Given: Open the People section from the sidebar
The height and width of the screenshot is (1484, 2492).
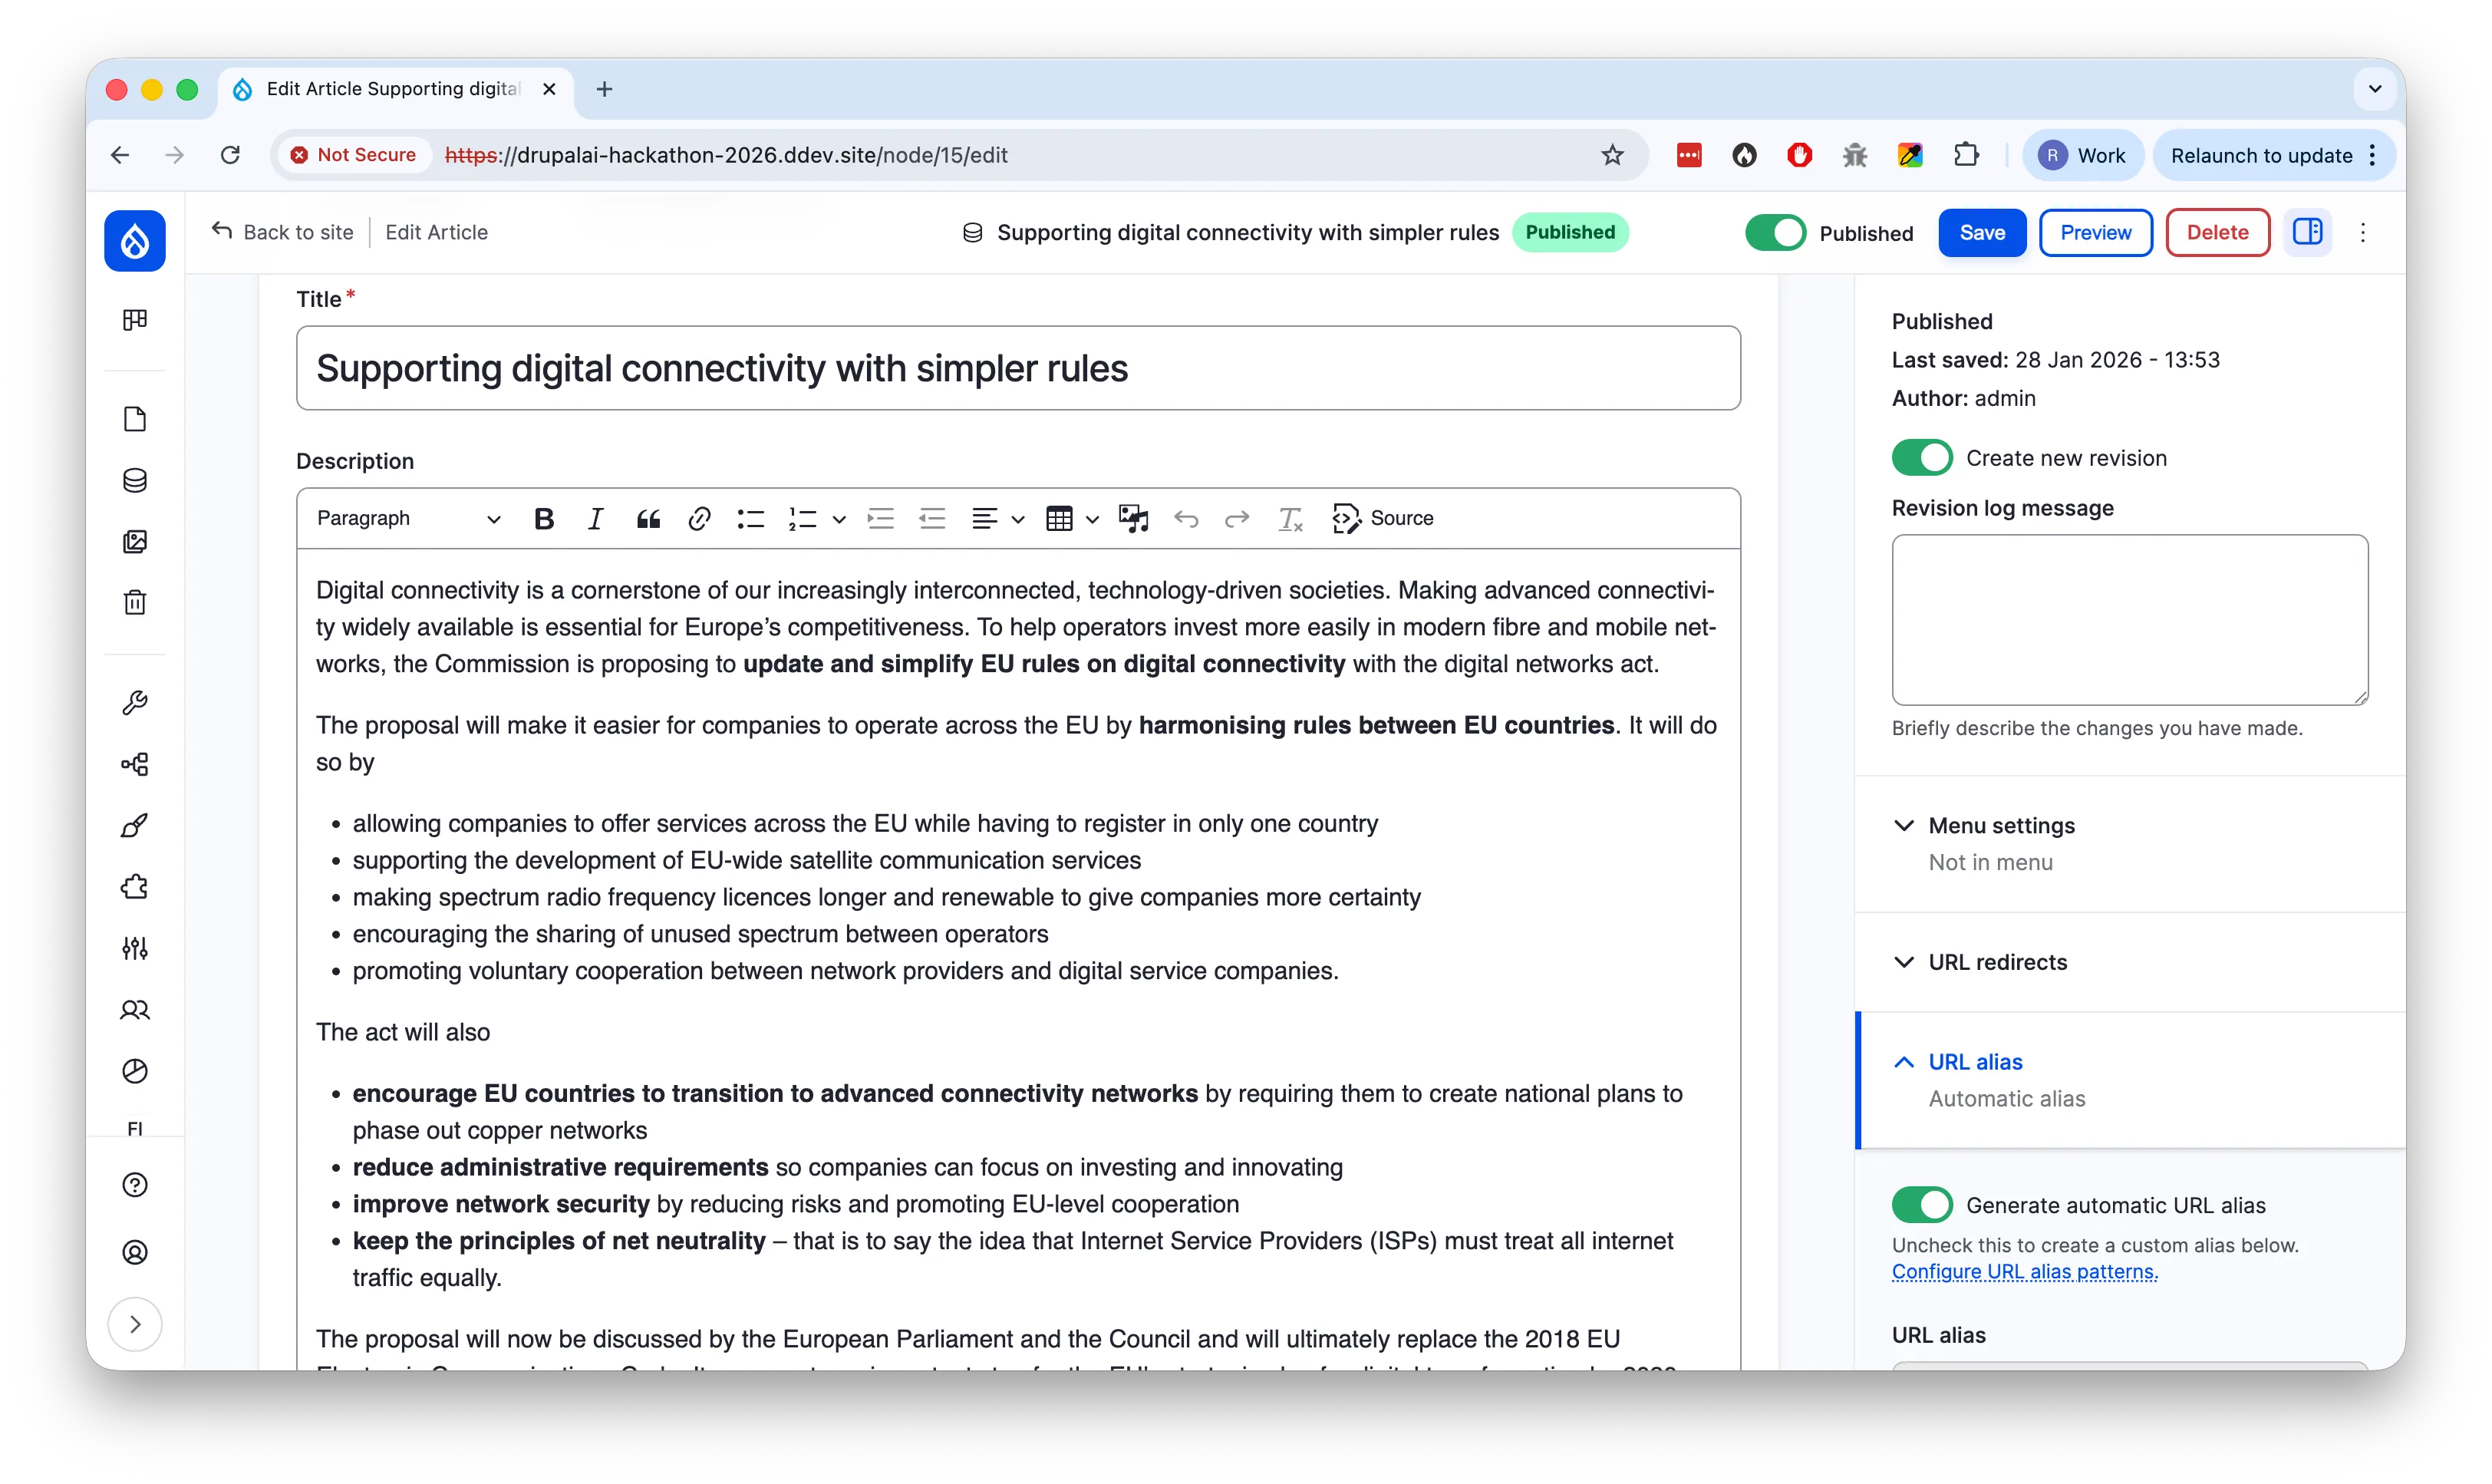Looking at the screenshot, I should coord(134,1010).
